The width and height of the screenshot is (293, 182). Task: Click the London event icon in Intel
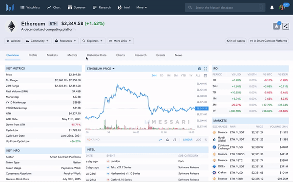tap(108, 161)
